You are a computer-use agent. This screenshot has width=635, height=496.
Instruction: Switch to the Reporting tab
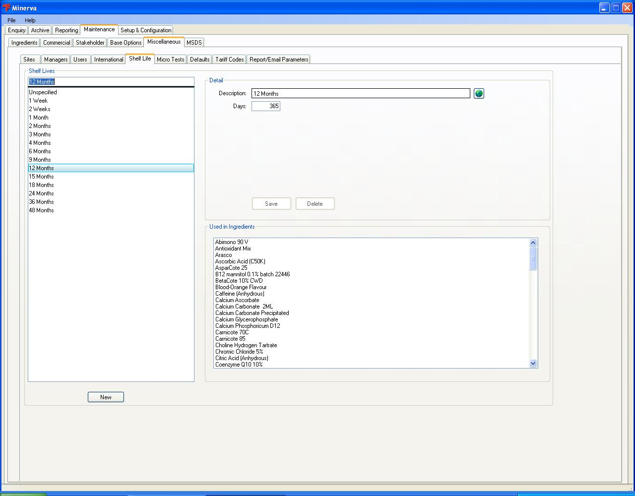point(66,30)
